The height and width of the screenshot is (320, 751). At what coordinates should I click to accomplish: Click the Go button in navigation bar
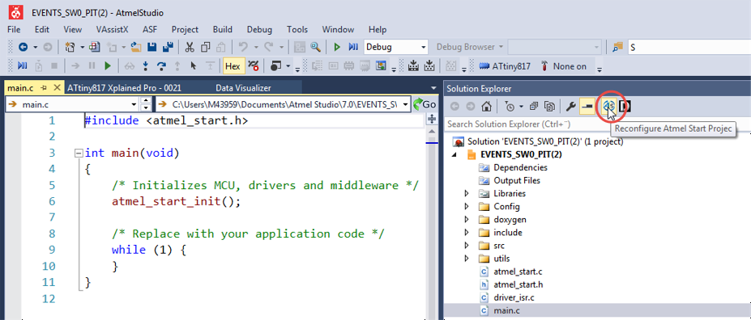click(x=425, y=104)
